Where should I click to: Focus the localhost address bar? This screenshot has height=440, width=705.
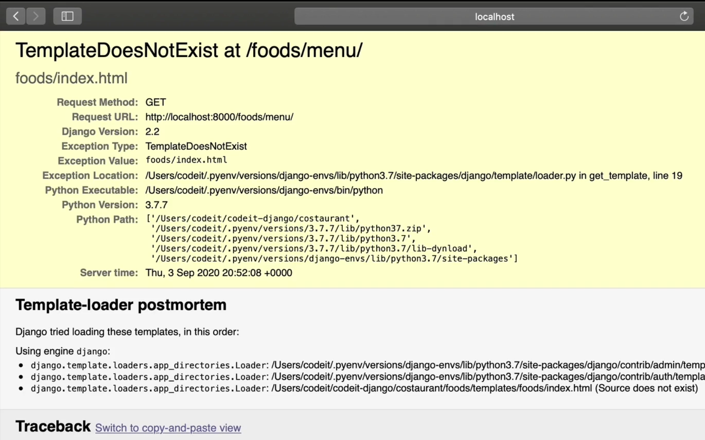(x=494, y=16)
